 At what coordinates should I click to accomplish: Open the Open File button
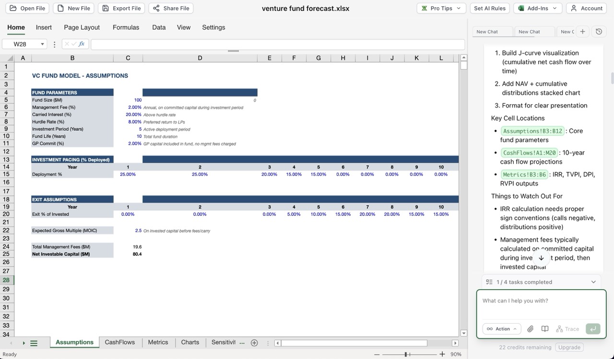point(27,8)
